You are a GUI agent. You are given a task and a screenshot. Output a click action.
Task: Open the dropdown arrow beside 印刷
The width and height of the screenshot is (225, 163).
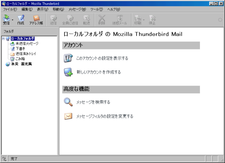pyautogui.click(x=144, y=20)
